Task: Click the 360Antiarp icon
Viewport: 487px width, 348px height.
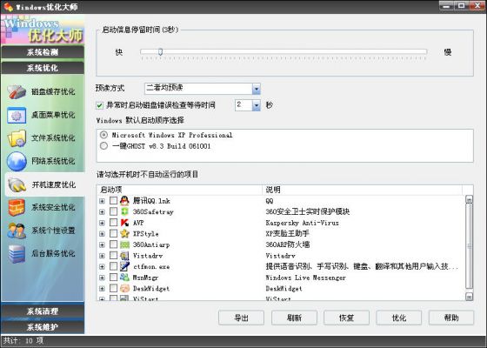Action: click(124, 244)
